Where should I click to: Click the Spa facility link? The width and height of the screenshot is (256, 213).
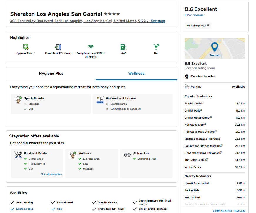tap(59, 209)
